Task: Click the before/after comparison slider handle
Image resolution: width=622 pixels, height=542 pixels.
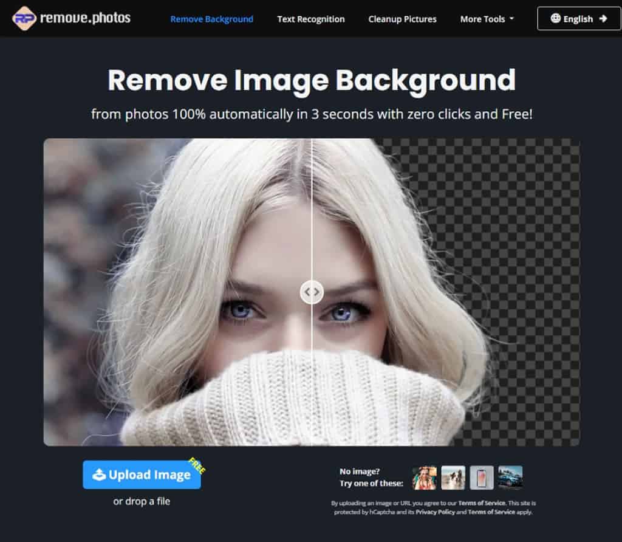Action: (x=312, y=292)
